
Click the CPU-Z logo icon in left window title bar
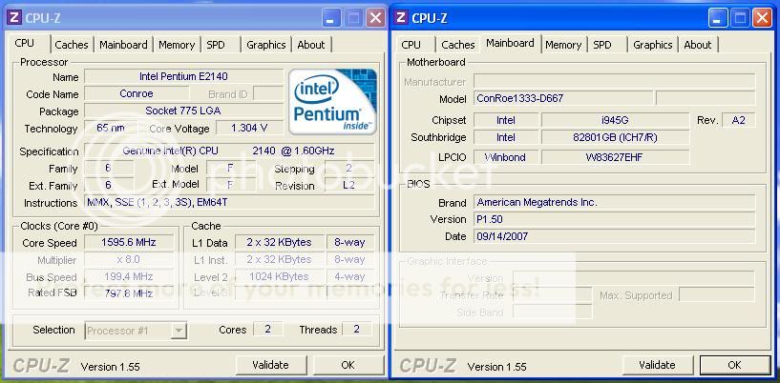click(14, 18)
